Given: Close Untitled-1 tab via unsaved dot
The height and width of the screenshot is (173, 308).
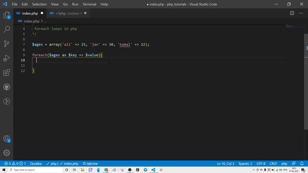Looking at the screenshot, I should pos(85,13).
